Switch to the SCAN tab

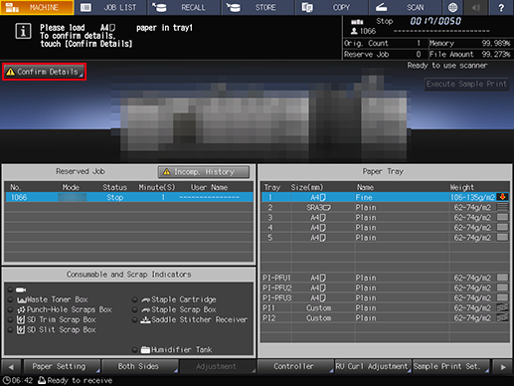point(405,7)
